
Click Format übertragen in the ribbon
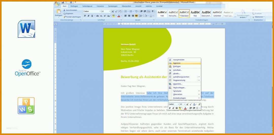point(72,17)
